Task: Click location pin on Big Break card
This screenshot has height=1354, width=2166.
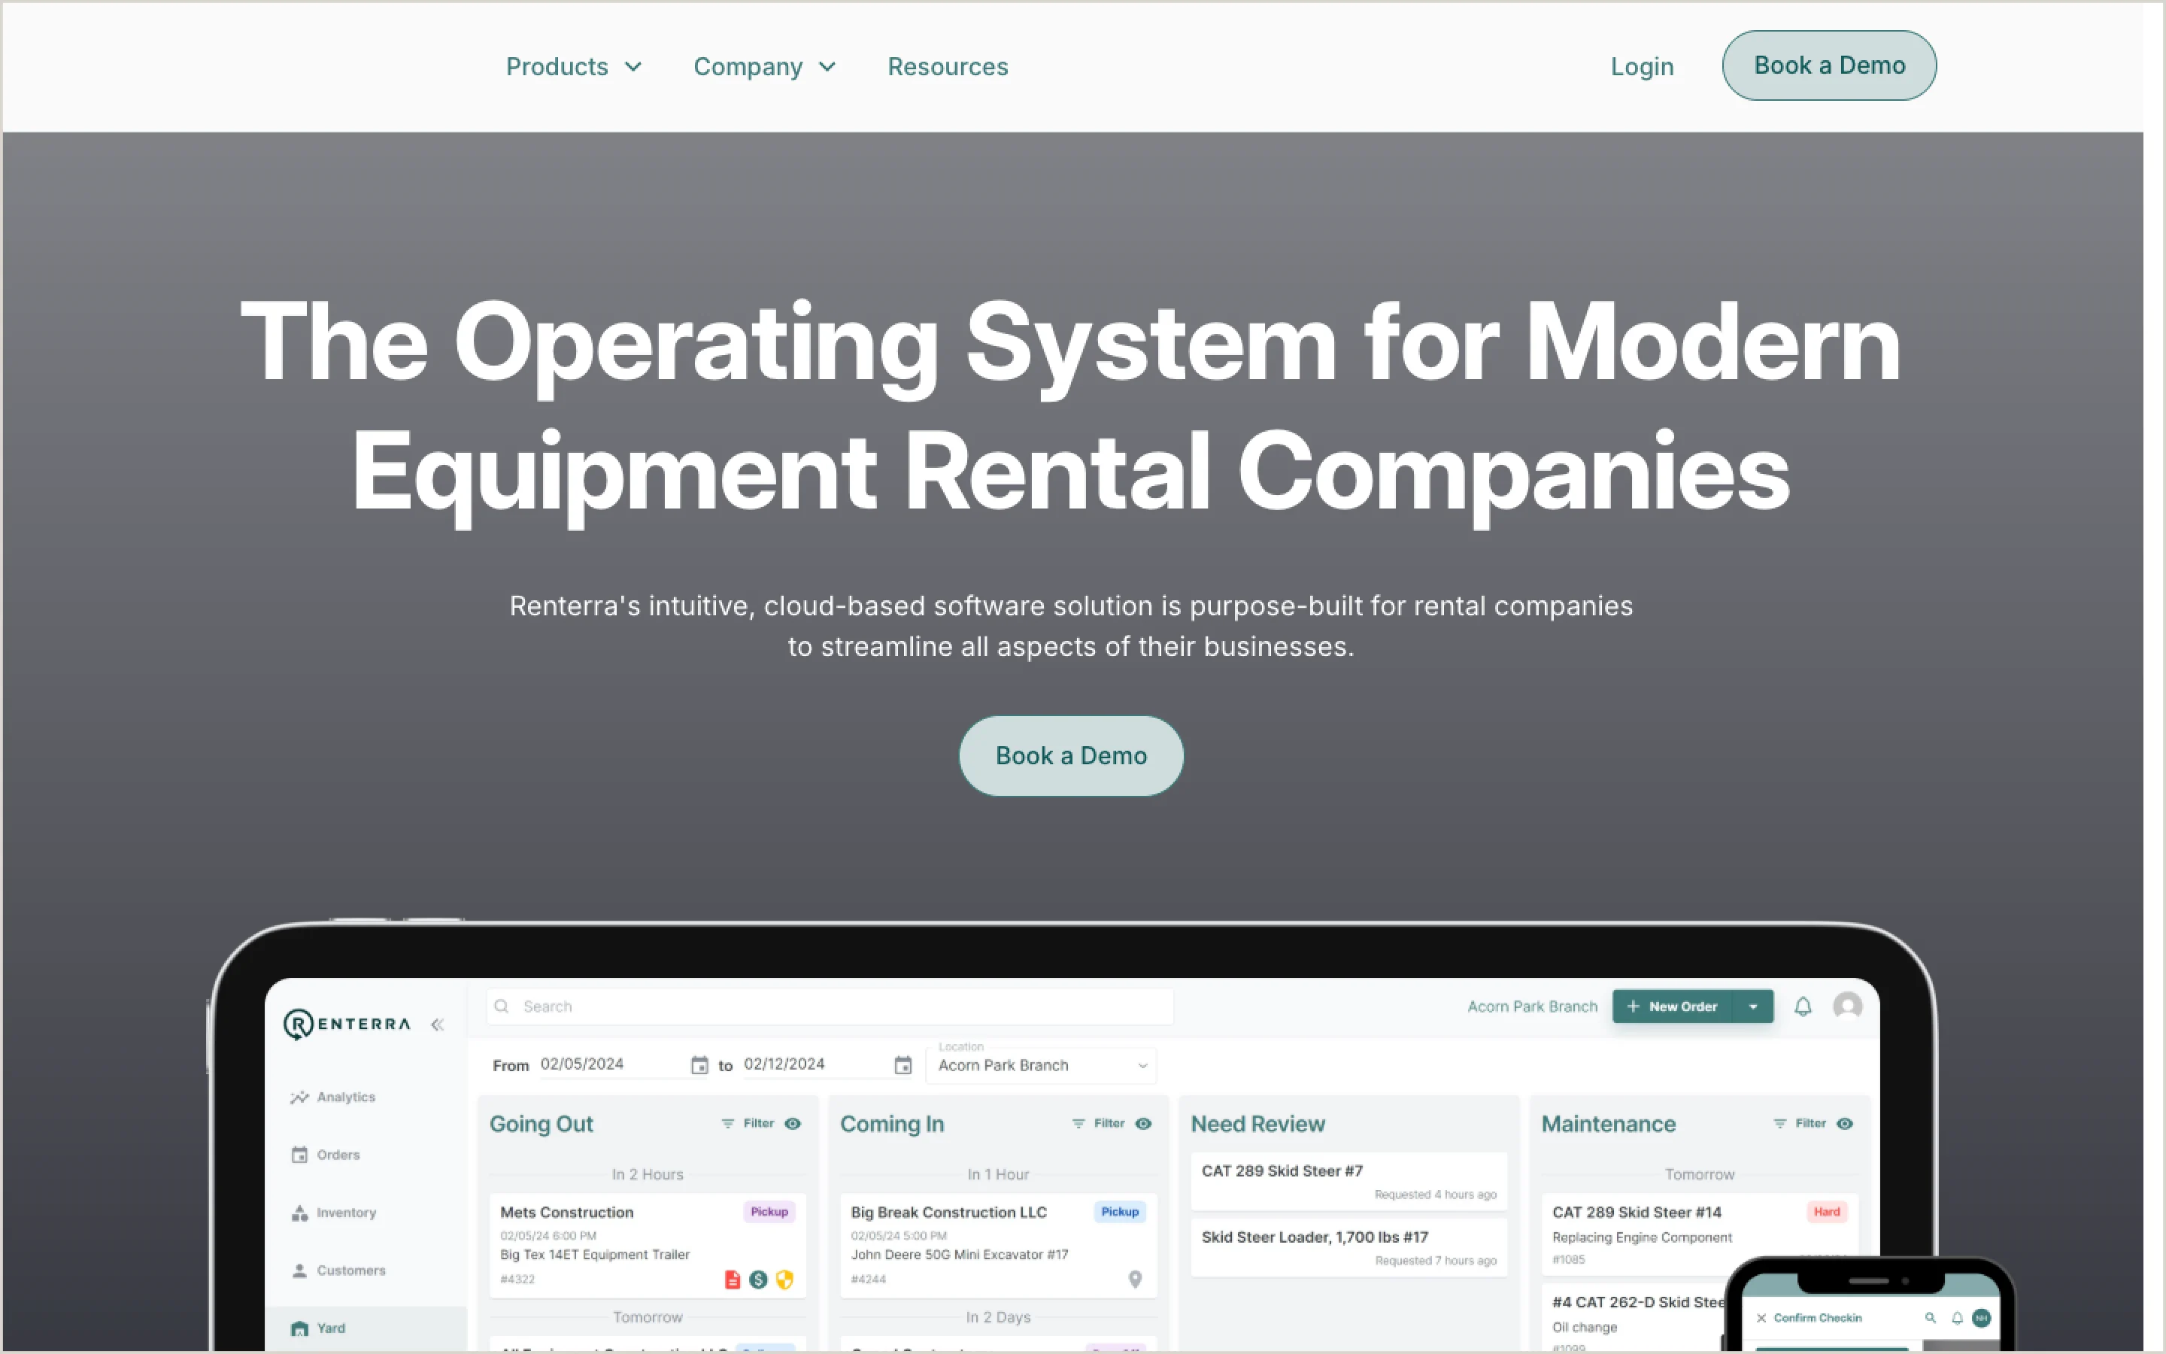Action: (1135, 1280)
